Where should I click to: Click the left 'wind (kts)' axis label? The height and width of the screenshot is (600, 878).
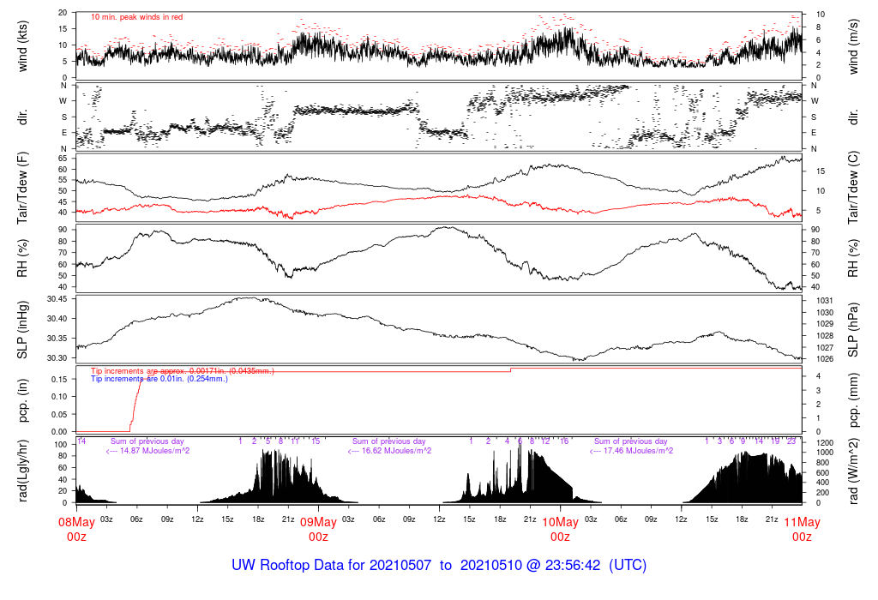click(x=22, y=46)
